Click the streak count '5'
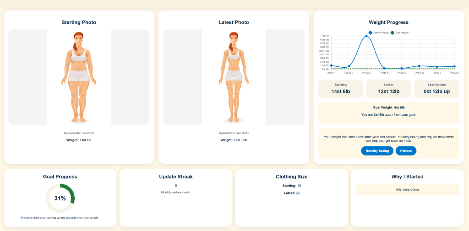Viewport: 469px width, 231px height. [x=176, y=186]
